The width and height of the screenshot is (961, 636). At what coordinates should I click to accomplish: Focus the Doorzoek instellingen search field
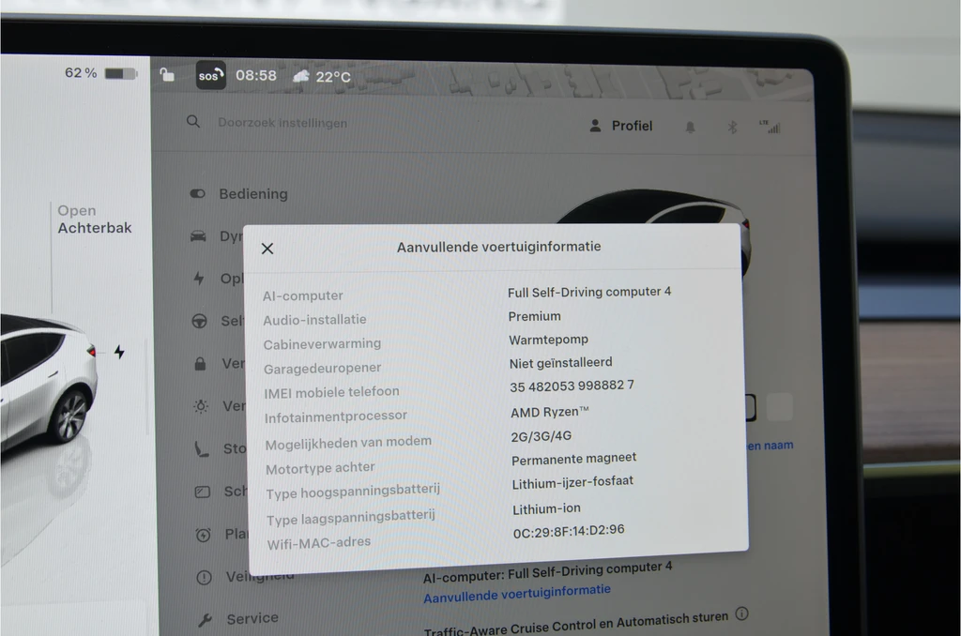pyautogui.click(x=282, y=123)
